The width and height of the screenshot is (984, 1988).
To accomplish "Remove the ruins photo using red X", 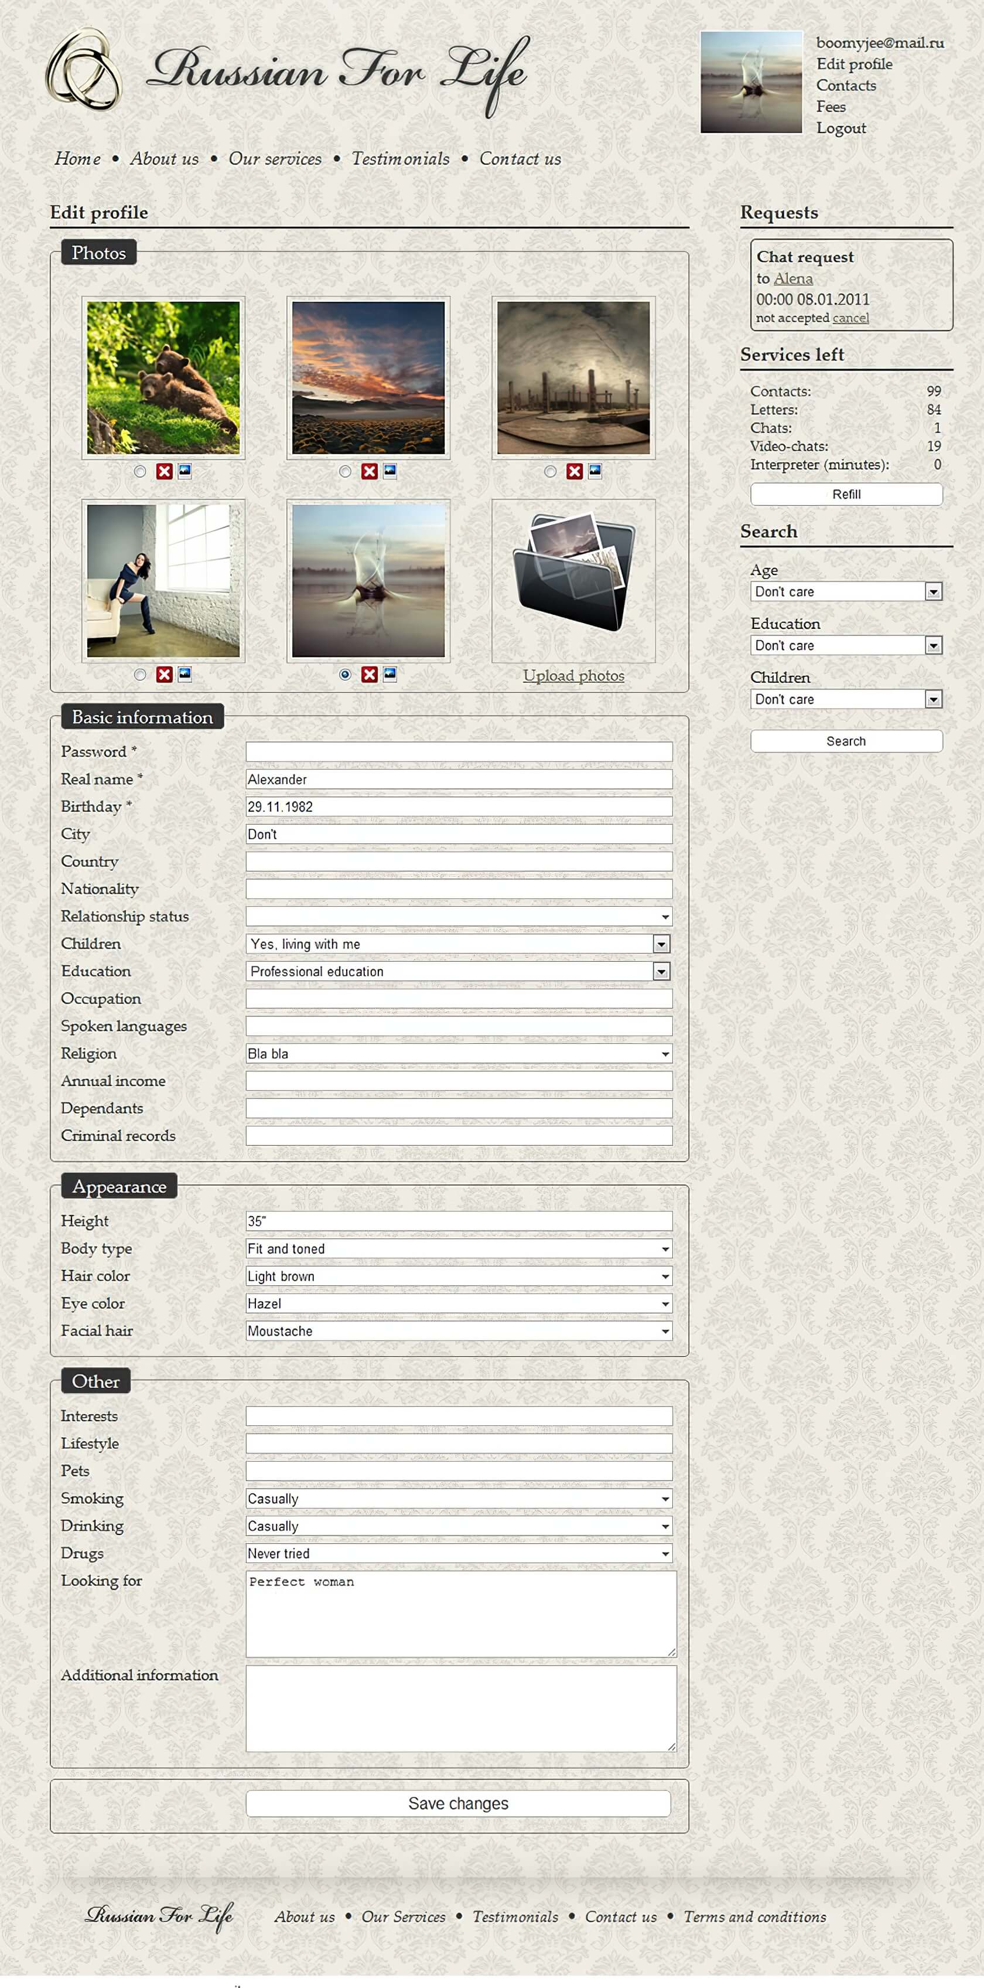I will point(575,472).
